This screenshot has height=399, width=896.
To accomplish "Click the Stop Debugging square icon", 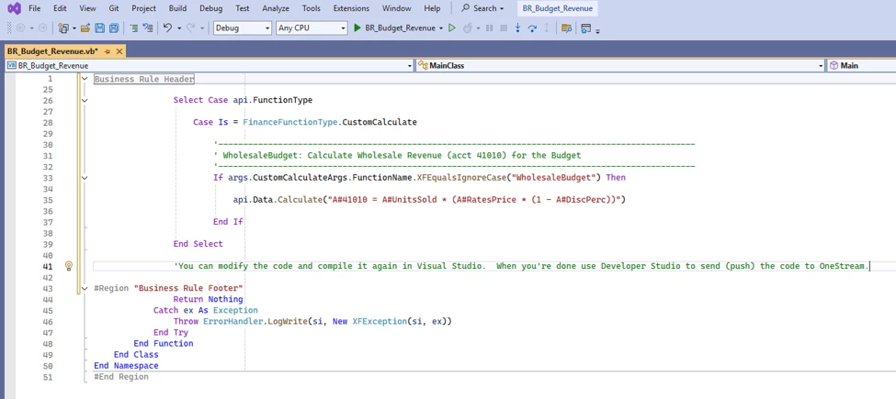I will (504, 28).
